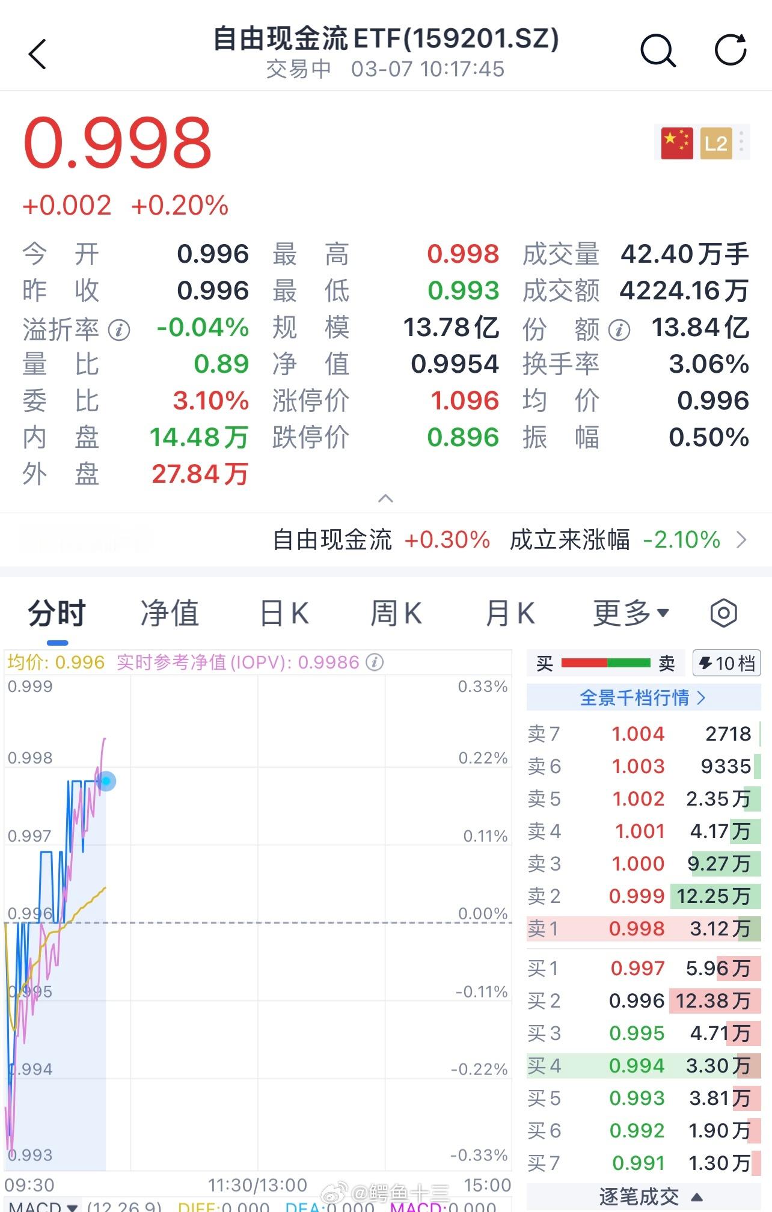772x1212 pixels.
Task: Open the three-dot menu beside L2
Action: pyautogui.click(x=742, y=143)
